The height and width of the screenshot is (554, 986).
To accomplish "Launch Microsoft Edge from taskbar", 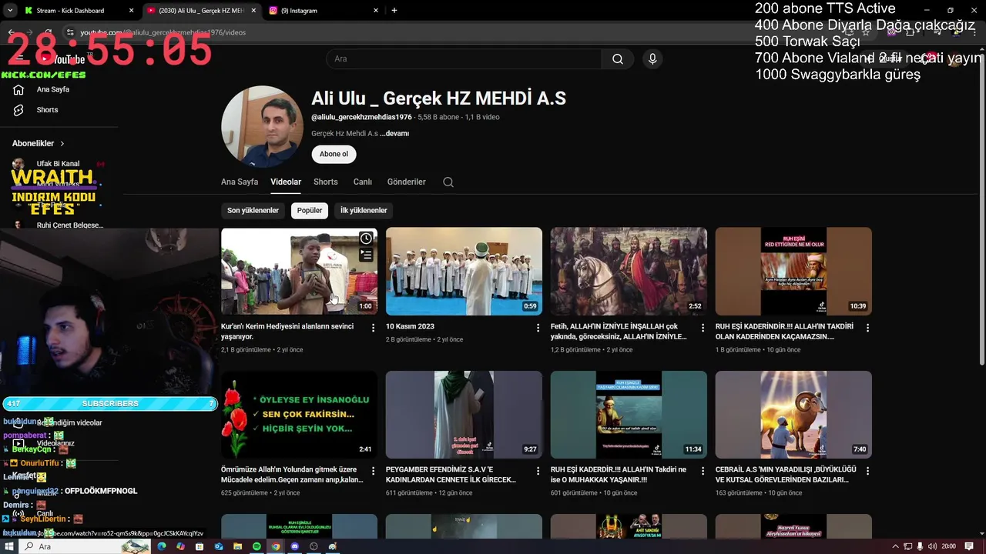I will pyautogui.click(x=162, y=546).
